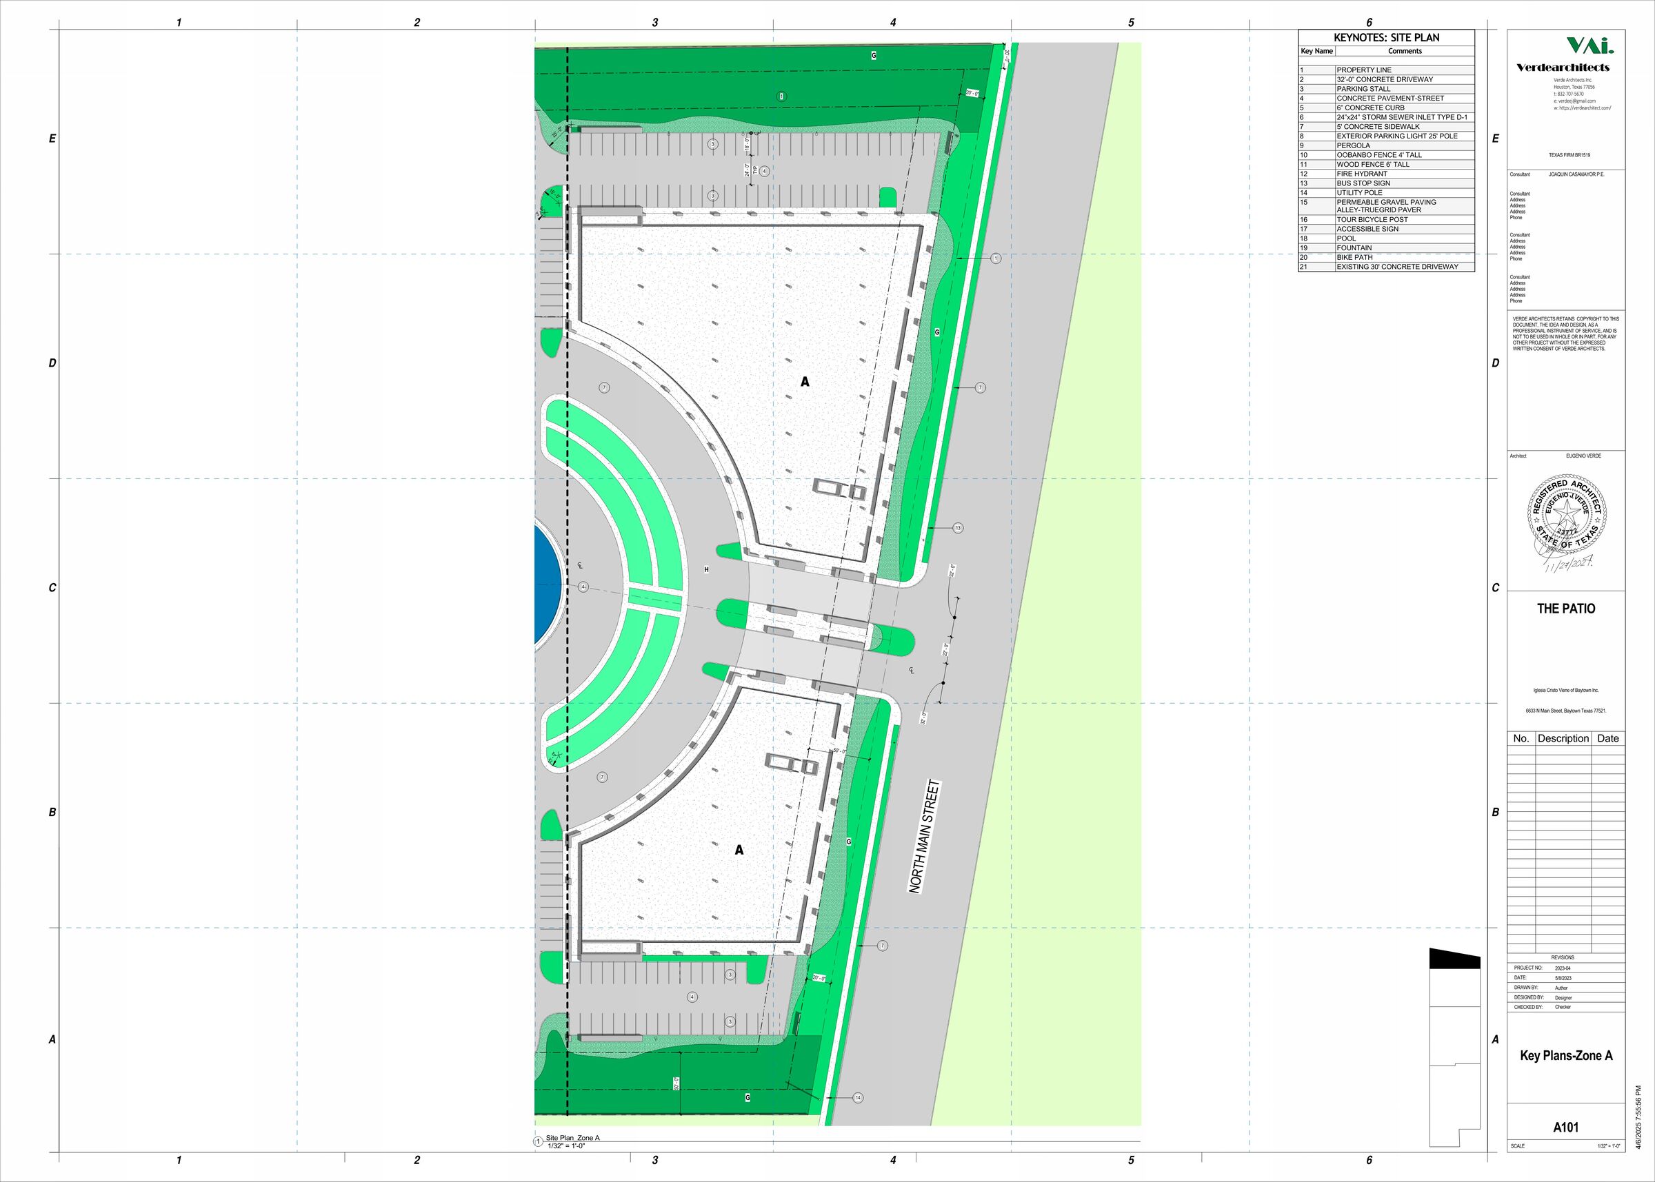Click the 'Description' revision column header

1563,738
